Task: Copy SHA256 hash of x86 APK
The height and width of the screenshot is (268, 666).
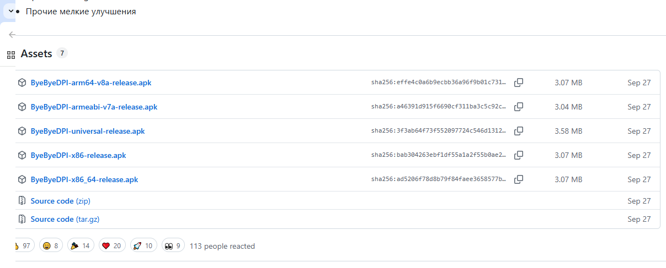Action: (519, 155)
